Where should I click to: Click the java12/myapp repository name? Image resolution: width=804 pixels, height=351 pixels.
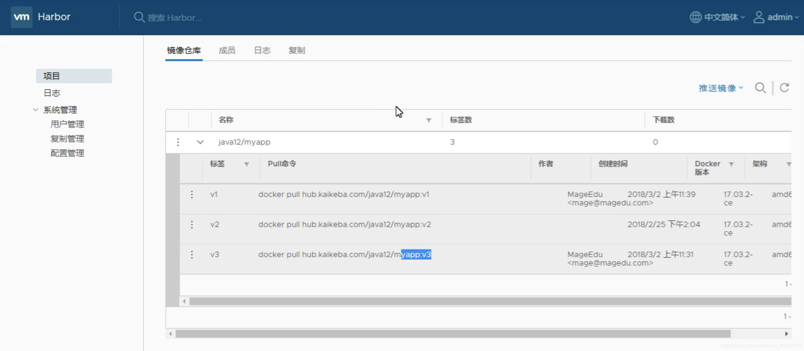click(x=244, y=142)
